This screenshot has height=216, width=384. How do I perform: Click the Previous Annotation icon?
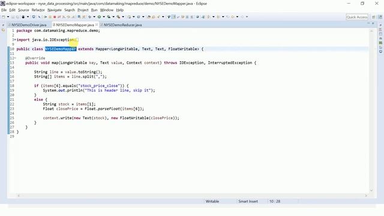(x=218, y=17)
